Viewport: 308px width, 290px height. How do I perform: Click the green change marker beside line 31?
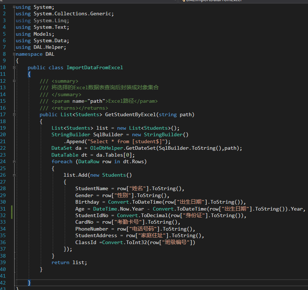12,212
